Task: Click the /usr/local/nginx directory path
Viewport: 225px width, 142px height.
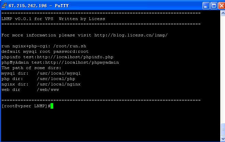Action: (58, 84)
